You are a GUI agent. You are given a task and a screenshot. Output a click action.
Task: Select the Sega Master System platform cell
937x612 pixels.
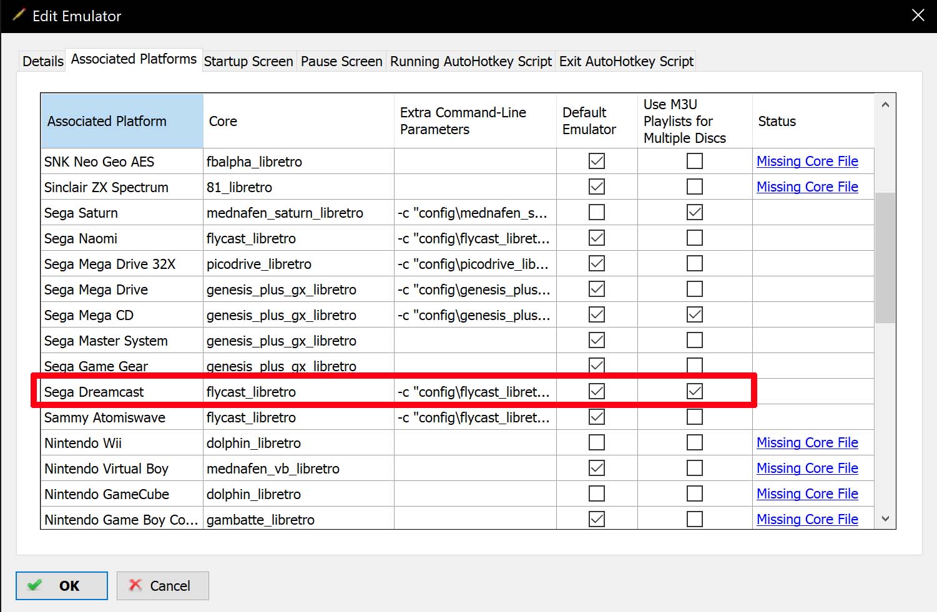pyautogui.click(x=122, y=341)
